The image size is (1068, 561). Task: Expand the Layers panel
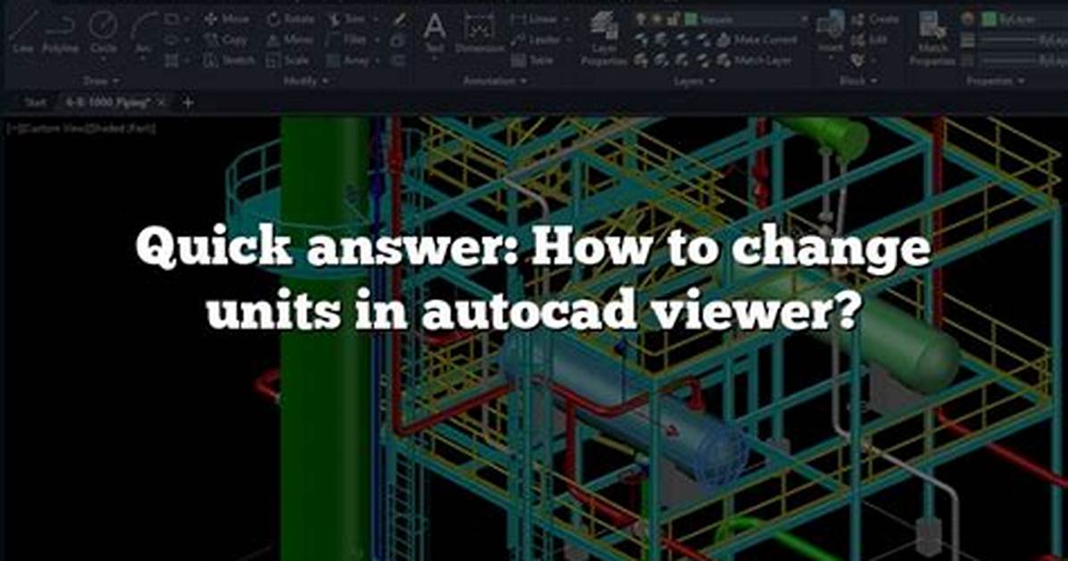(x=693, y=81)
